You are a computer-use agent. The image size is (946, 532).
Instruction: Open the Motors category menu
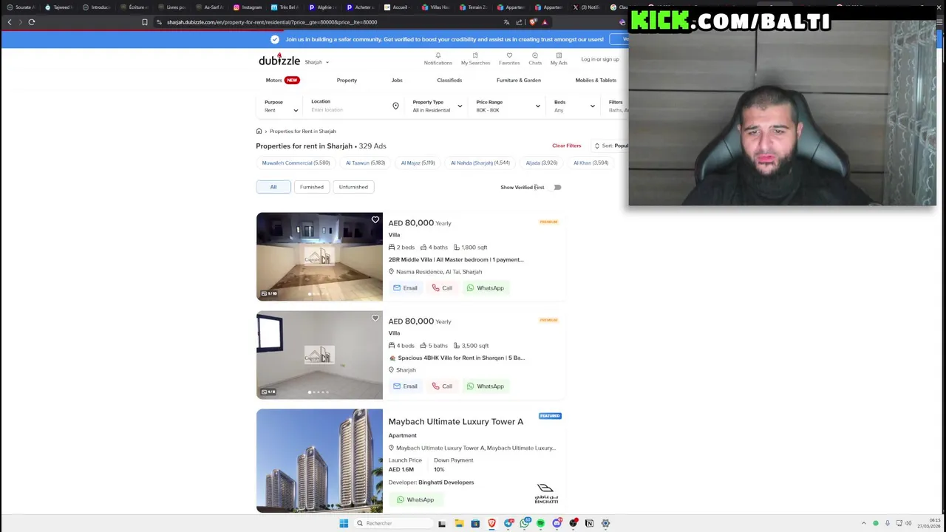(x=282, y=80)
